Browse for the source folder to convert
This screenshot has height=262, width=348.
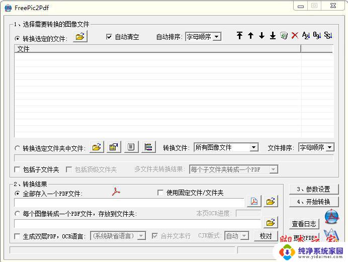[x=97, y=147]
